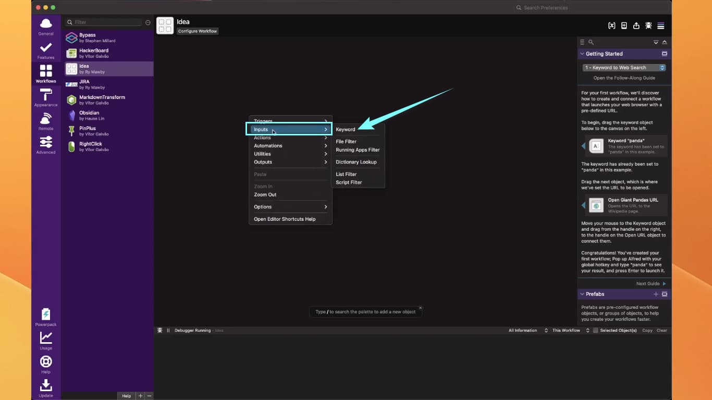
Task: Choose Script Filter input
Action: [358, 182]
